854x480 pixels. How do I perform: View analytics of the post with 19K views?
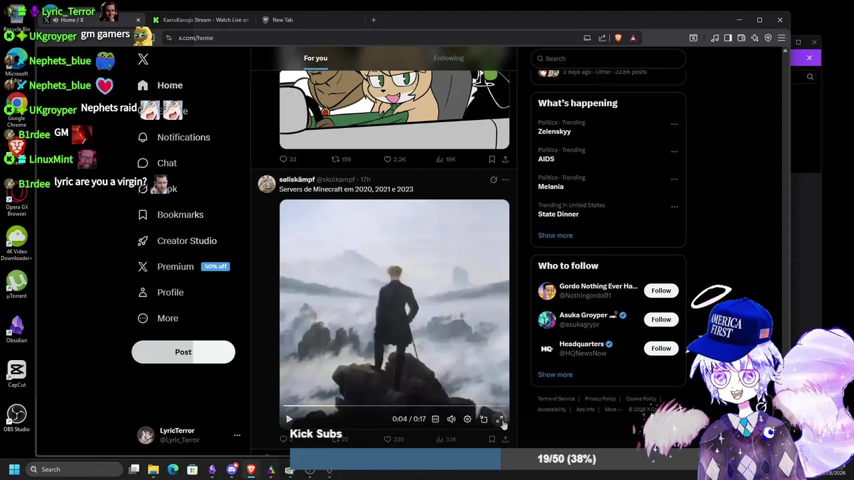(x=446, y=159)
